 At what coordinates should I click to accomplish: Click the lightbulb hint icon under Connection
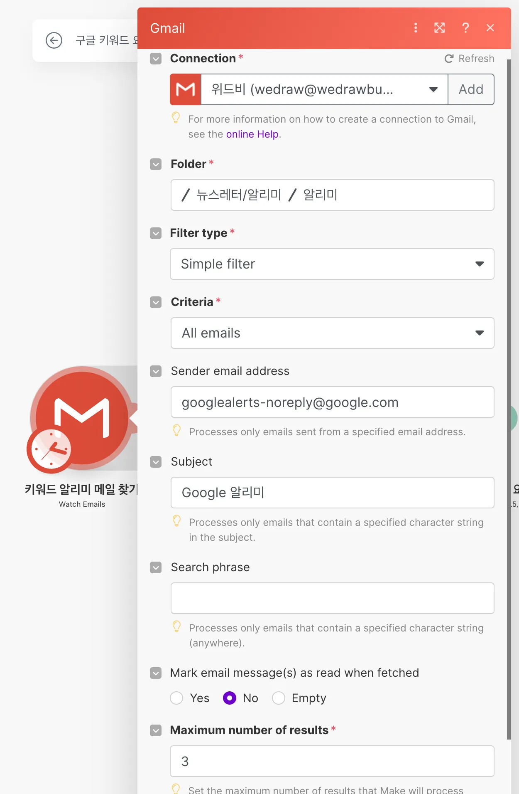176,118
